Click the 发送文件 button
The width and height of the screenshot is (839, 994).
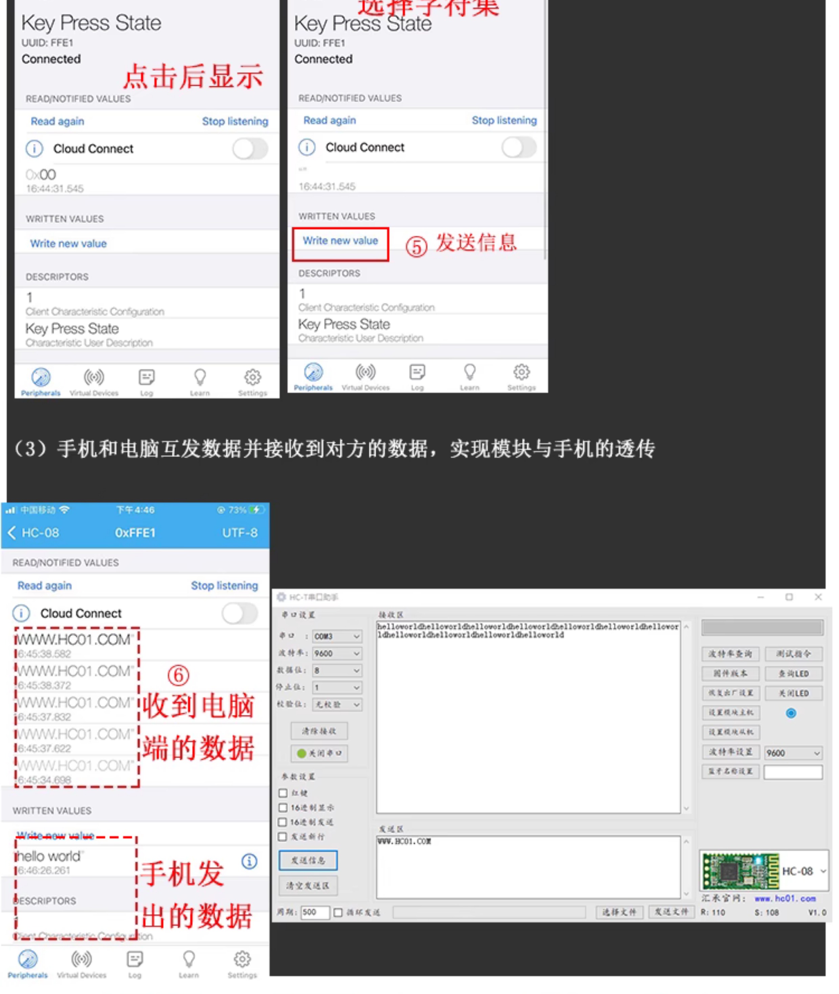(671, 912)
